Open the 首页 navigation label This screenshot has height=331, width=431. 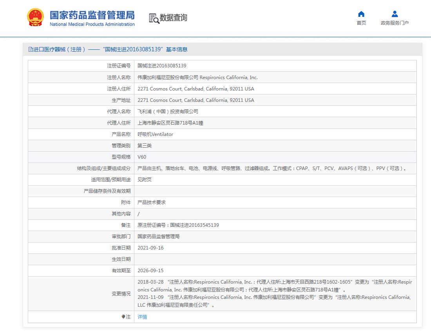click(361, 23)
